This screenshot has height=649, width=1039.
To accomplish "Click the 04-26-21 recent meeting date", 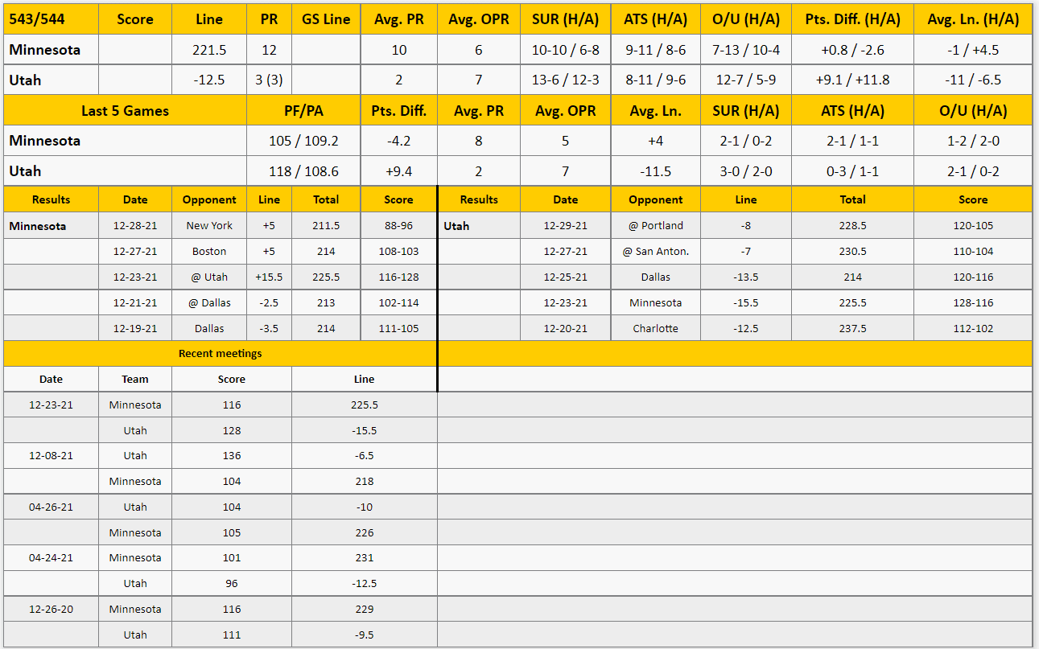I will (x=51, y=507).
